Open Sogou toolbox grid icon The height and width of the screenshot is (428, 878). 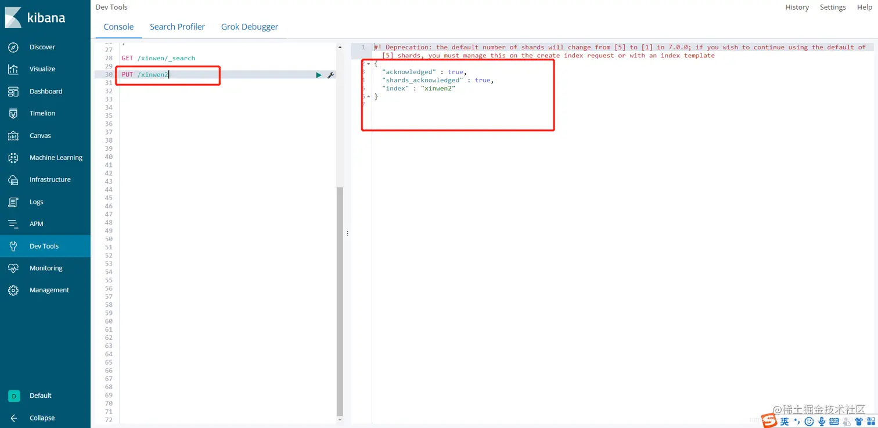870,422
